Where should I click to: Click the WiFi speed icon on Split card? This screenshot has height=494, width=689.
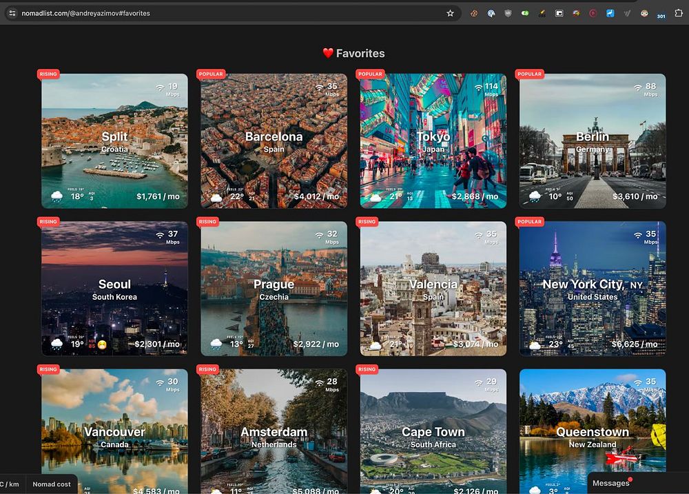(160, 88)
